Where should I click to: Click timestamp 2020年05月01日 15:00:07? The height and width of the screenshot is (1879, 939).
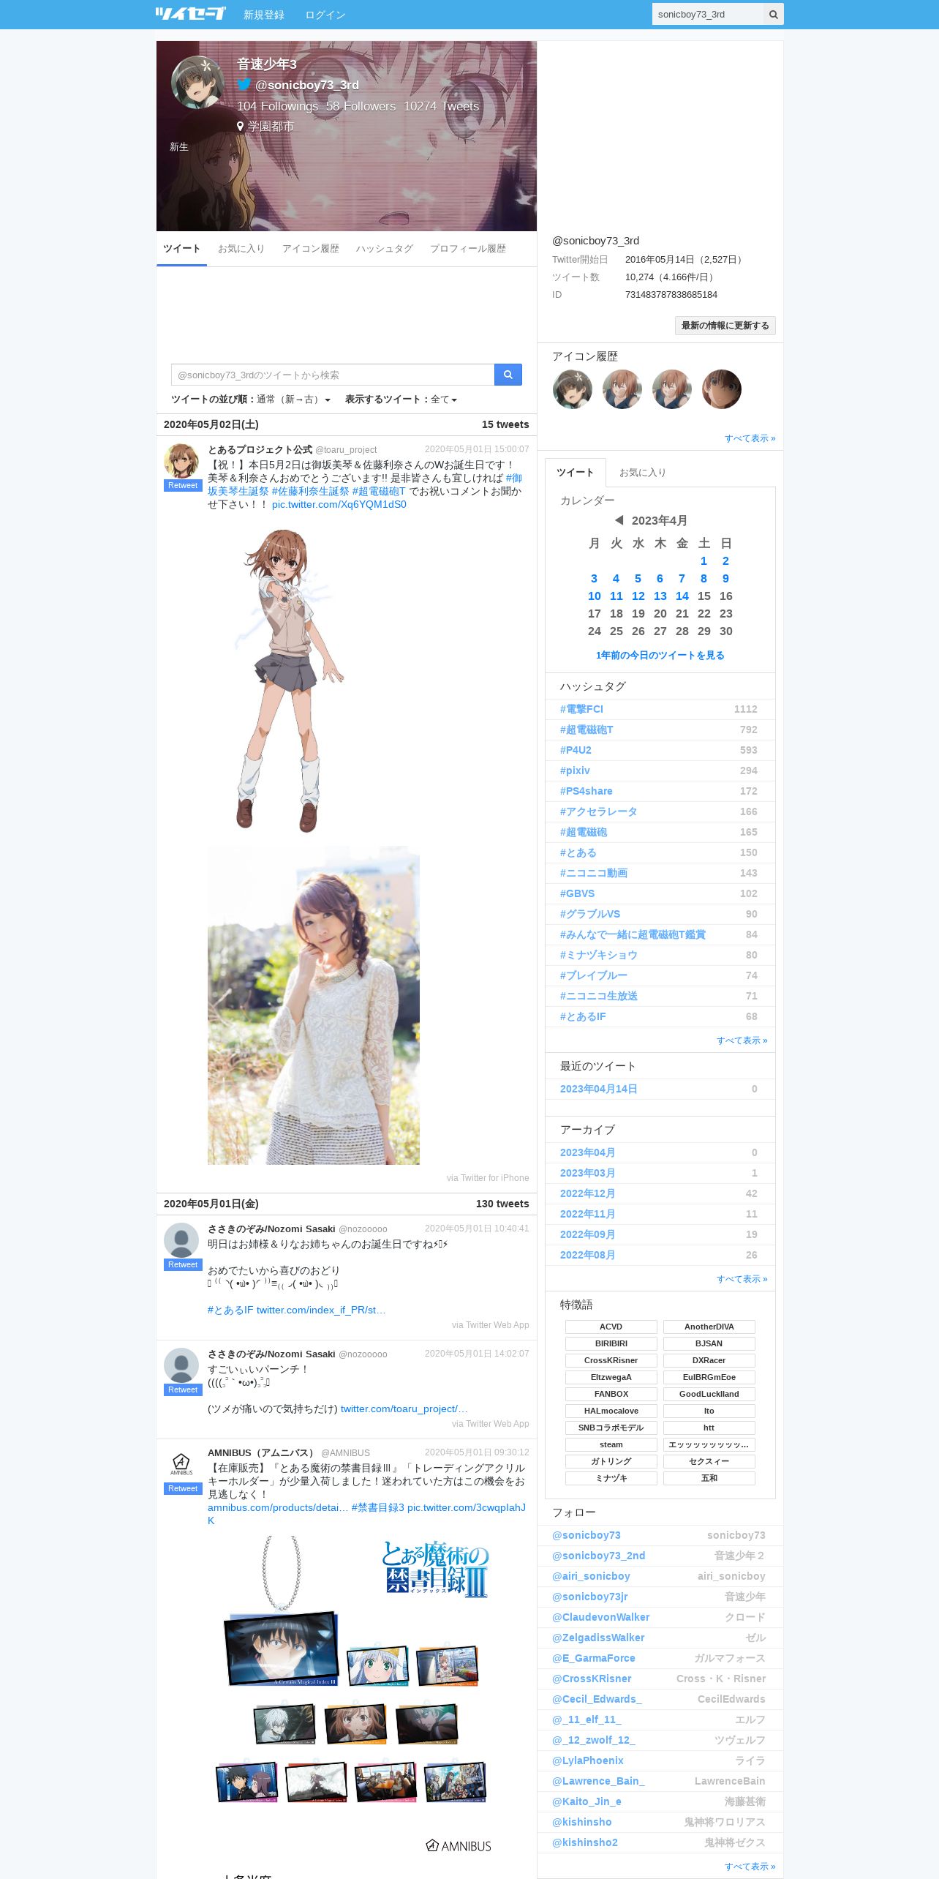477,449
